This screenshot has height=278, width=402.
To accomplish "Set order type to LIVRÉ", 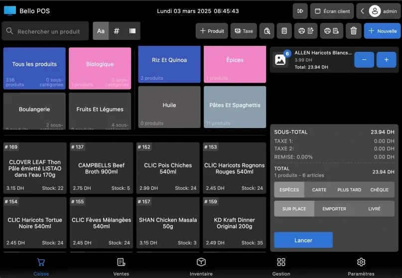I will pos(374,209).
